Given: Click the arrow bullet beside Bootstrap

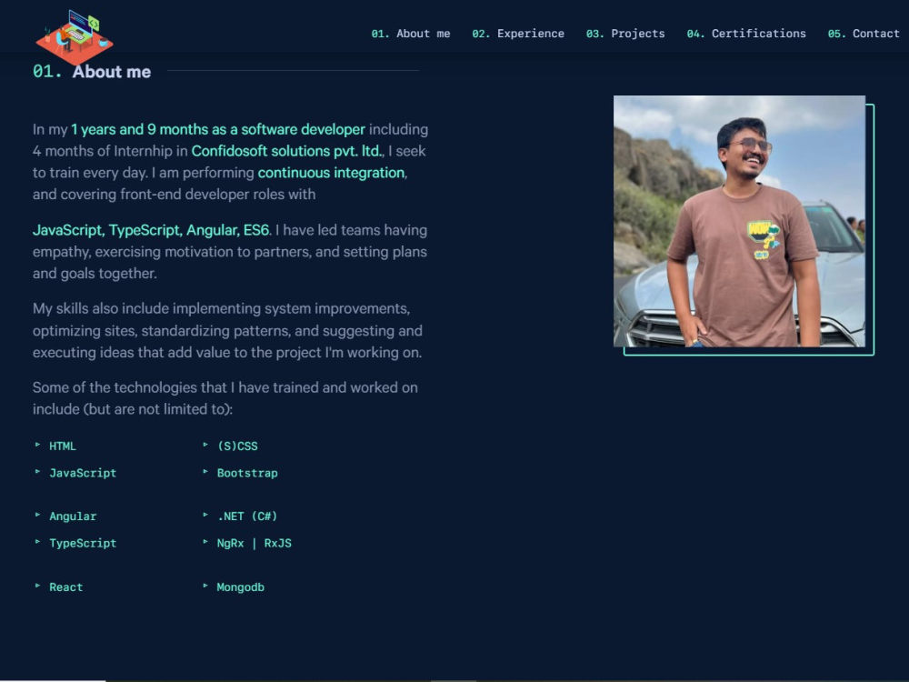Looking at the screenshot, I should (x=205, y=471).
